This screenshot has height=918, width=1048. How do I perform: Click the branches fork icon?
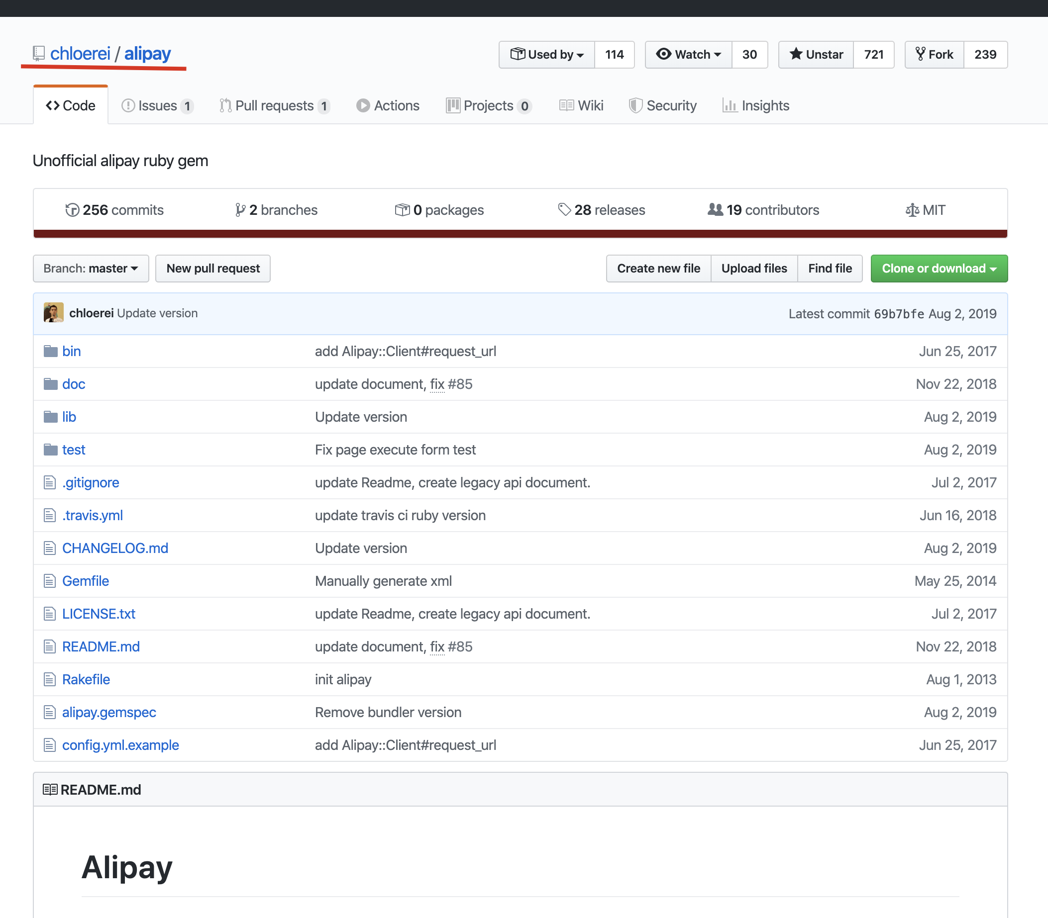(240, 210)
